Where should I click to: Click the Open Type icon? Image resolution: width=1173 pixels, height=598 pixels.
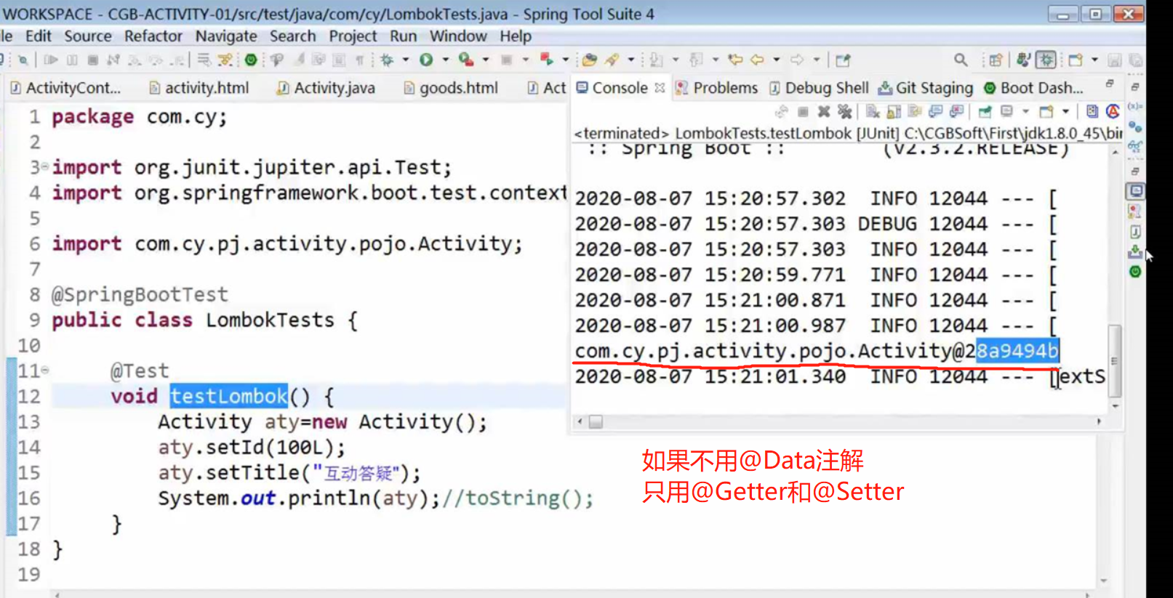tap(590, 60)
